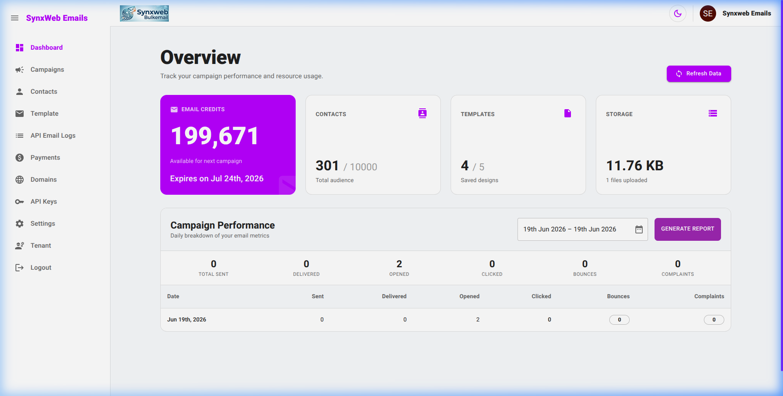Click the TOTAL SENT summary stat
Image resolution: width=783 pixels, height=396 pixels.
point(214,268)
